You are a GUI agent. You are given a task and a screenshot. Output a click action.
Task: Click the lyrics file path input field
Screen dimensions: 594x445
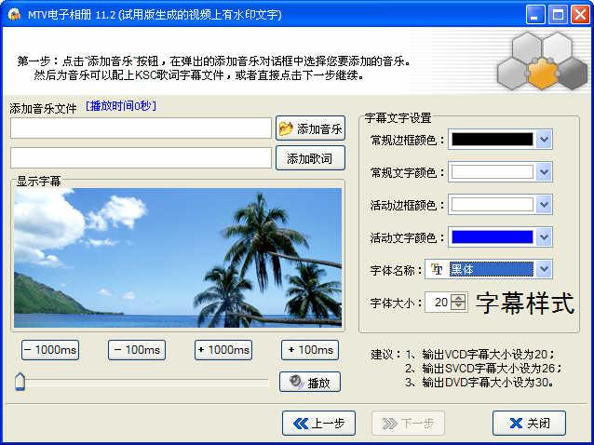pyautogui.click(x=141, y=158)
